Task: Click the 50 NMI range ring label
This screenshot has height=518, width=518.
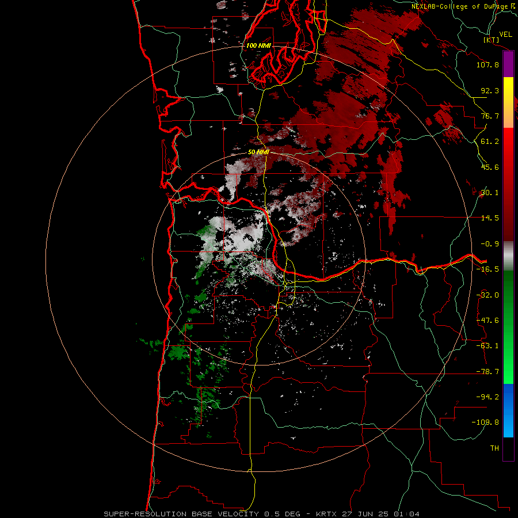Action: click(258, 153)
